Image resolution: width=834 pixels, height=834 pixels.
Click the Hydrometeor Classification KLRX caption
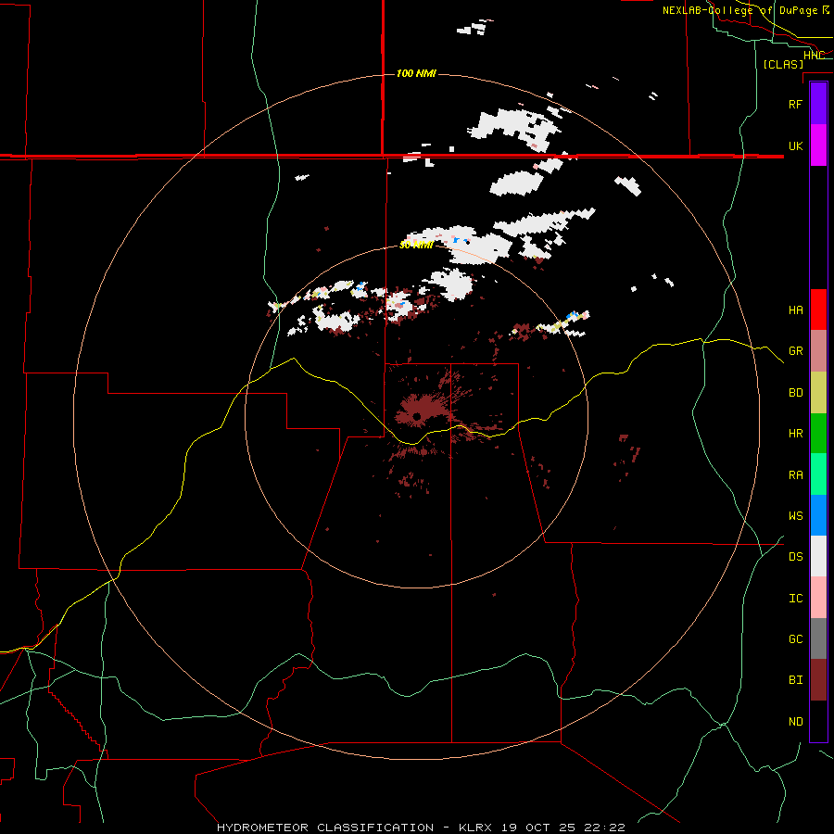point(421,828)
